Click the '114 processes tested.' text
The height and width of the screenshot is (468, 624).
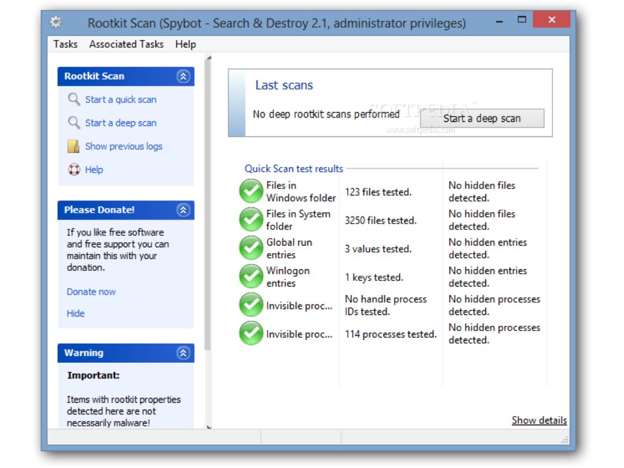coord(391,335)
